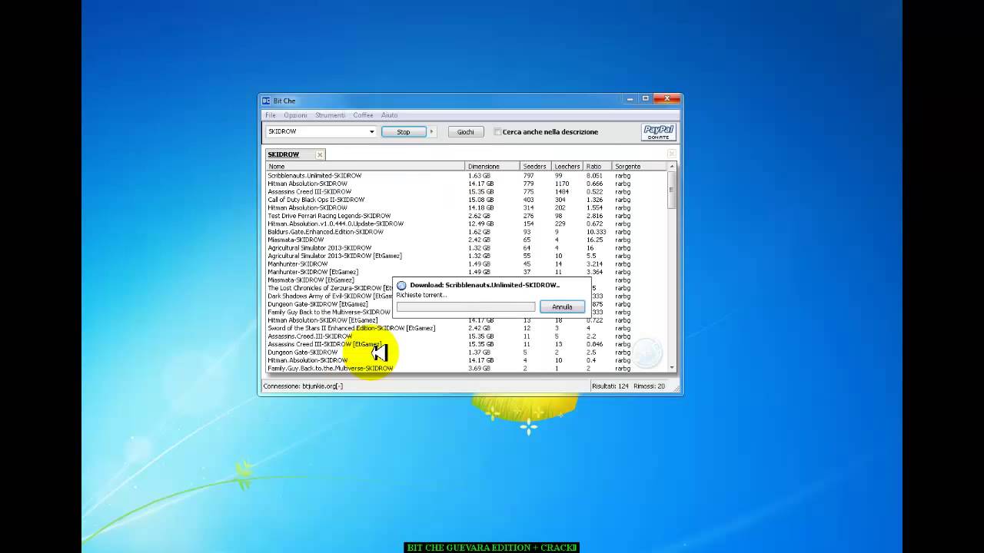Screen dimensions: 984x553
Task: Select the Manhunter-SKIDROW [EtGamez] row
Action: 467,272
